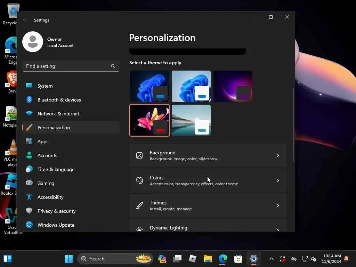The width and height of the screenshot is (356, 267).
Task: Open the Windows Start menu
Action: point(68,259)
